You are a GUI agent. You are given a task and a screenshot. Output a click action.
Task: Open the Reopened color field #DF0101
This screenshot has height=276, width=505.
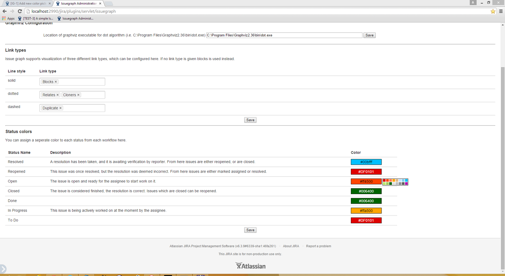(366, 172)
